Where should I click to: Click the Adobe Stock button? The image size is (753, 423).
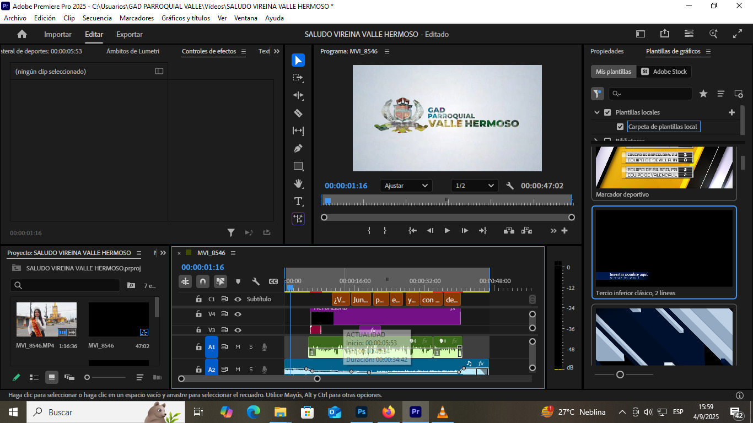664,72
